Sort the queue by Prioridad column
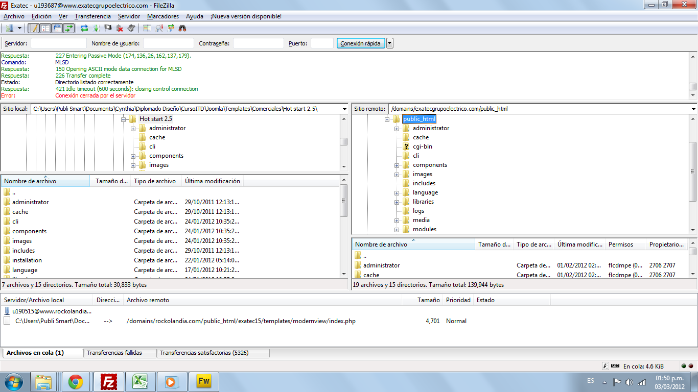Screen dimensions: 698x392 point(458,300)
